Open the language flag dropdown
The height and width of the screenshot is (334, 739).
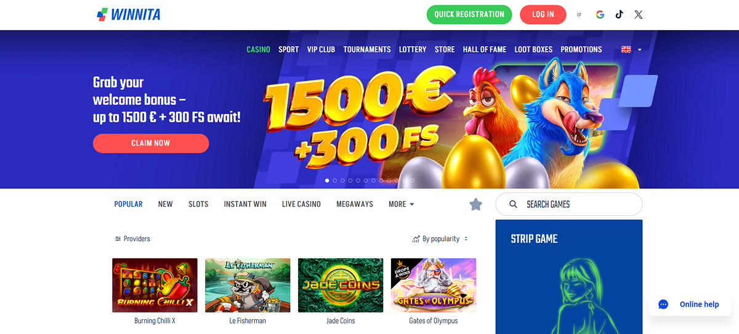click(x=631, y=49)
